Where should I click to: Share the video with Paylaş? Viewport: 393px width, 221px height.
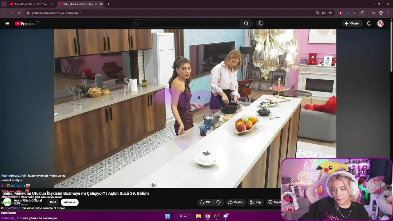pos(235,202)
